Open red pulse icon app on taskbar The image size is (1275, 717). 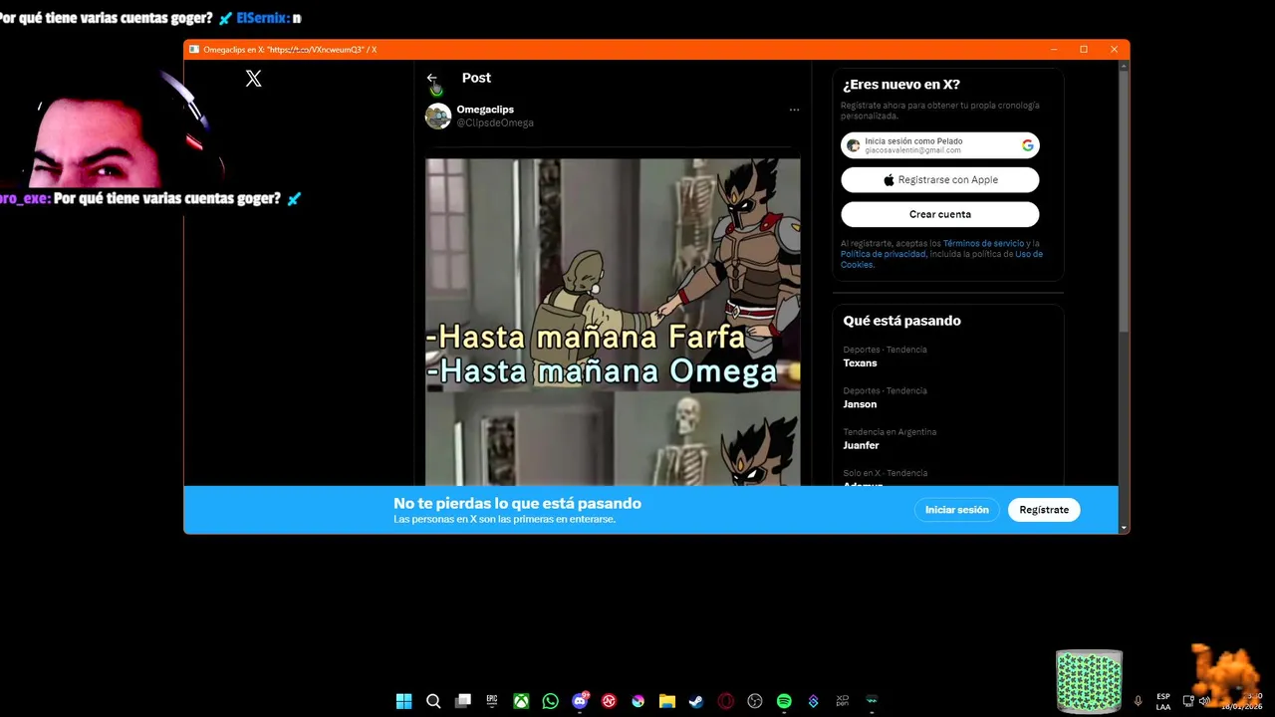609,701
